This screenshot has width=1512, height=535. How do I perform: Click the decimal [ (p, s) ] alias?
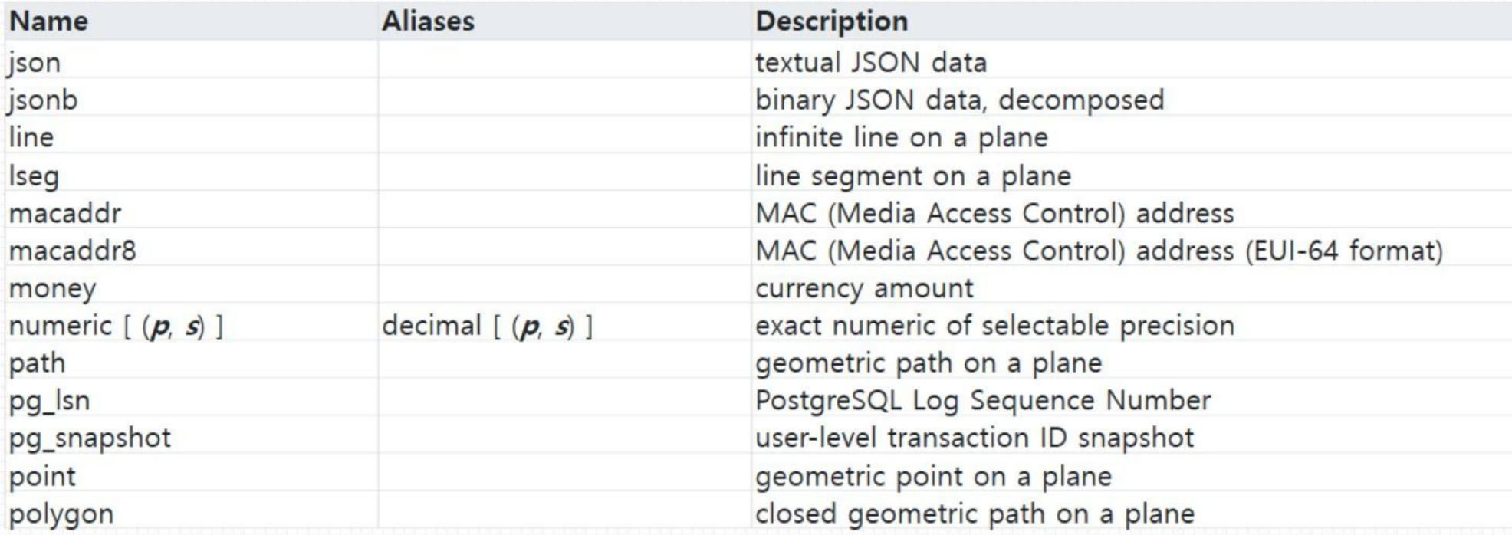pyautogui.click(x=487, y=326)
